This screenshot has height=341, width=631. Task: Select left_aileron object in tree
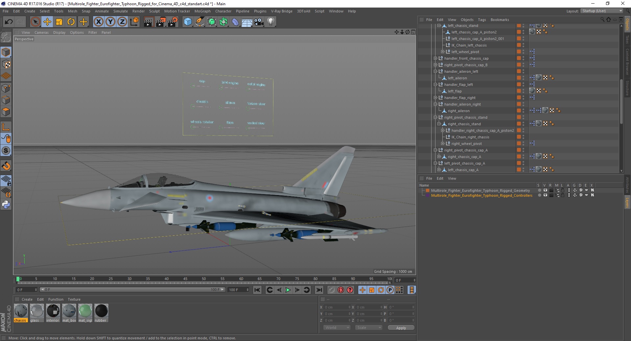457,78
